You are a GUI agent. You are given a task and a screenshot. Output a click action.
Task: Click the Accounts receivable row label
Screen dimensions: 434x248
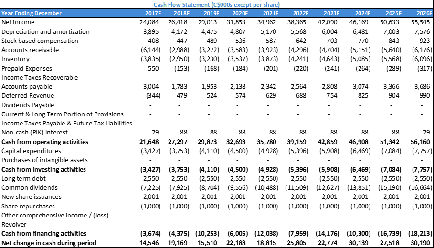30,50
